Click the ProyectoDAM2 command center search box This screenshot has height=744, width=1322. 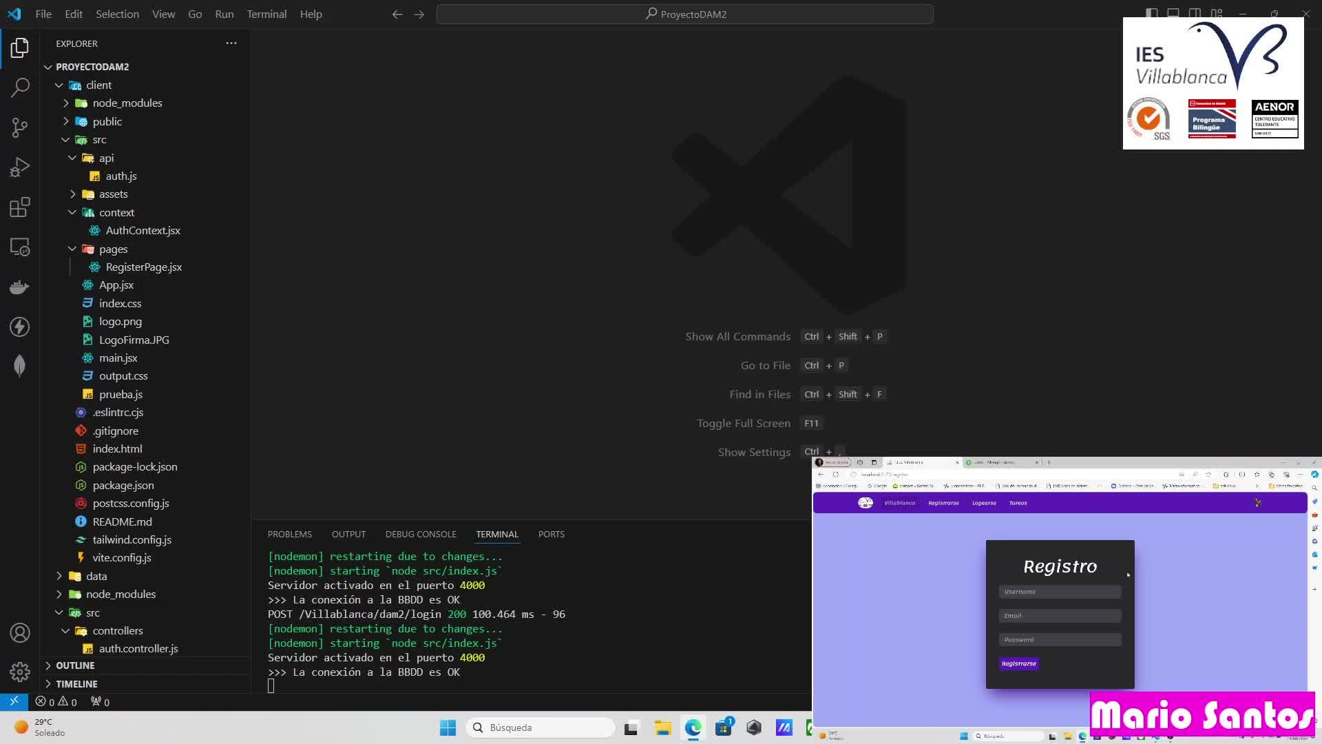pos(685,14)
